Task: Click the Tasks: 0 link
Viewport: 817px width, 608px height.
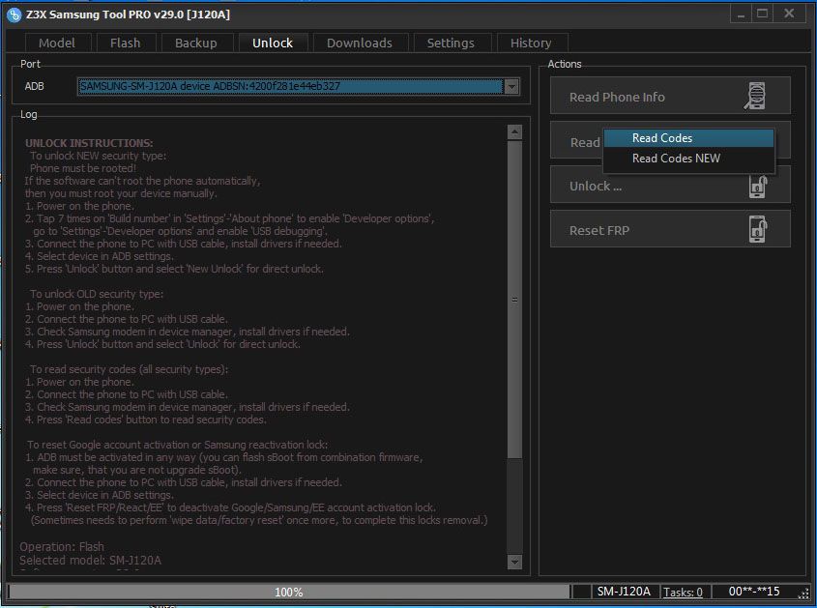Action: (683, 593)
